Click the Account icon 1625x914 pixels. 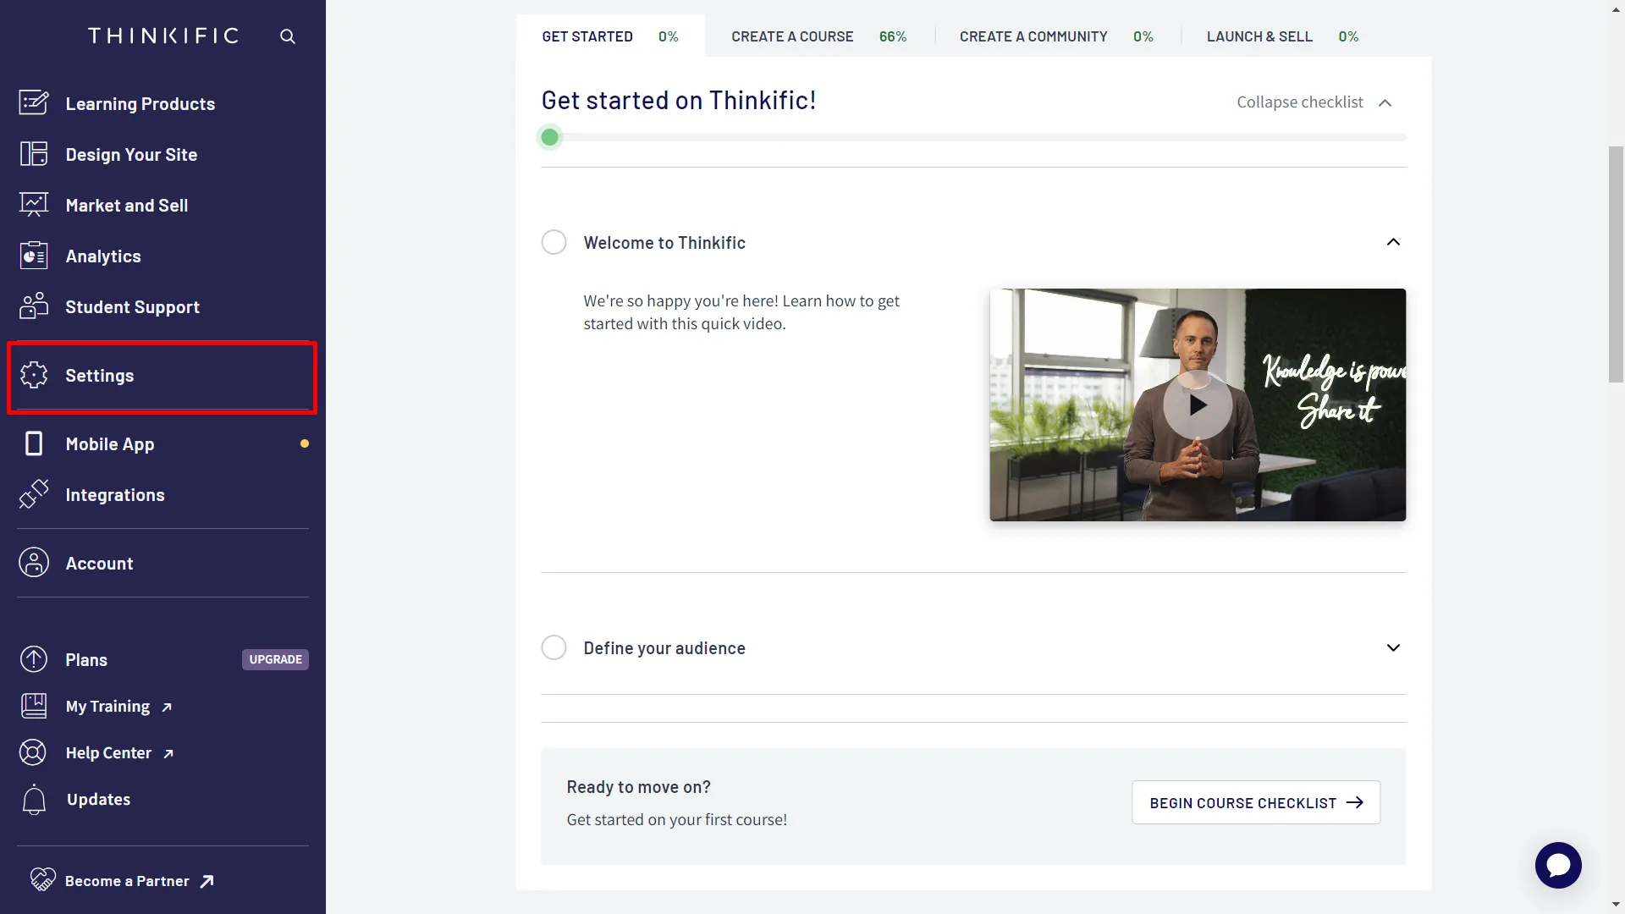click(x=34, y=561)
